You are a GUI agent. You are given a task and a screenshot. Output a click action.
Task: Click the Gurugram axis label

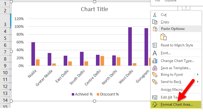coord(143,76)
